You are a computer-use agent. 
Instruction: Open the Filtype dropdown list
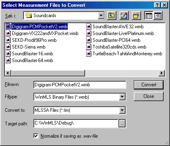pyautogui.click(x=122, y=97)
